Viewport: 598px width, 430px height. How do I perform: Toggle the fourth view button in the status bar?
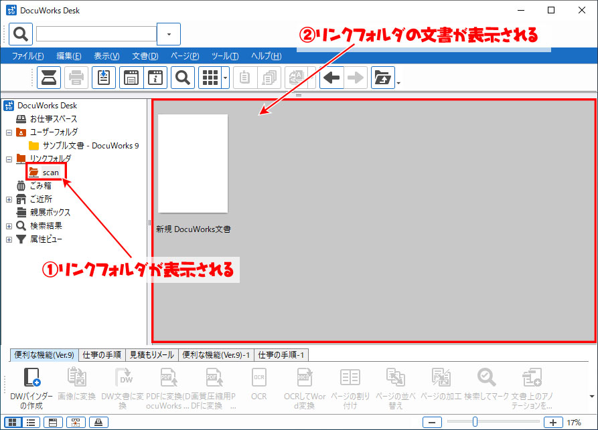76,422
